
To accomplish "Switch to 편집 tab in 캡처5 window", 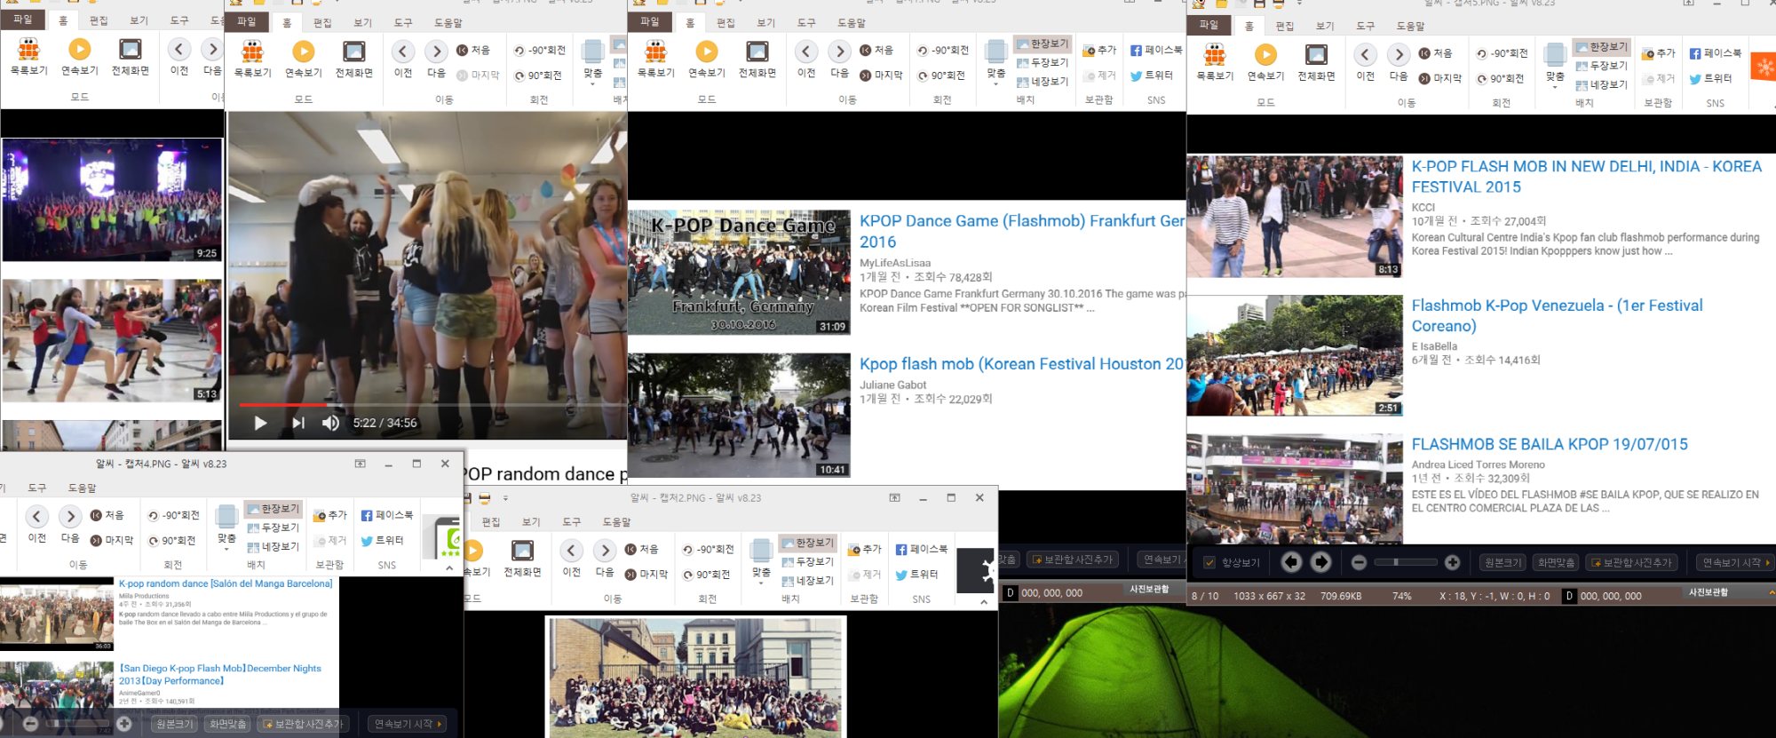I will coord(1284,26).
